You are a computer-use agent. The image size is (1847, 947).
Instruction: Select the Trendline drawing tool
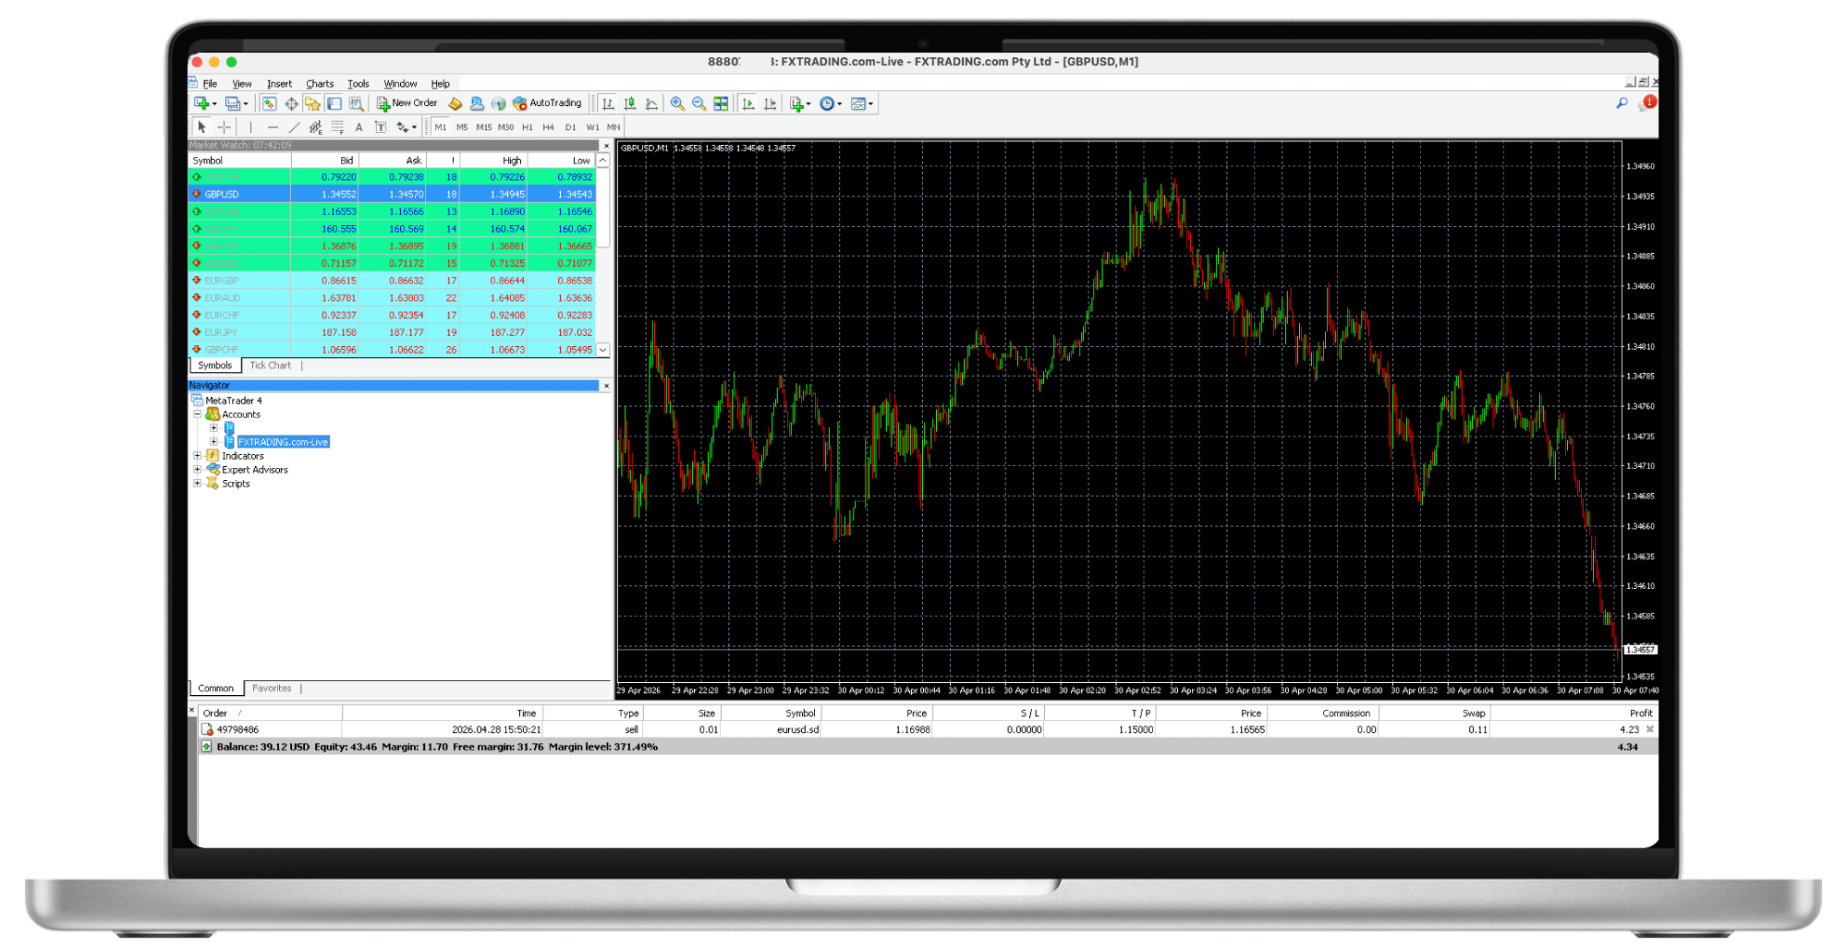294,127
